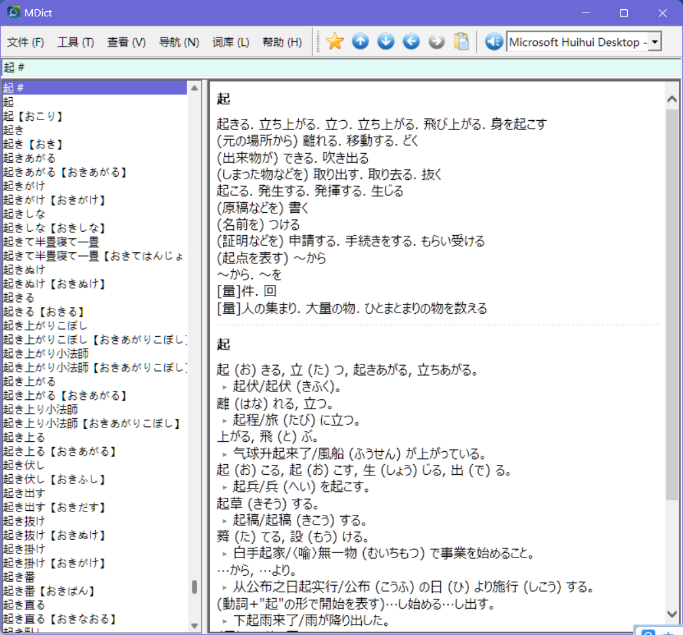Click example line 起伏/起伏 (きふく)
Viewport: 683px width, 635px height.
(x=286, y=387)
